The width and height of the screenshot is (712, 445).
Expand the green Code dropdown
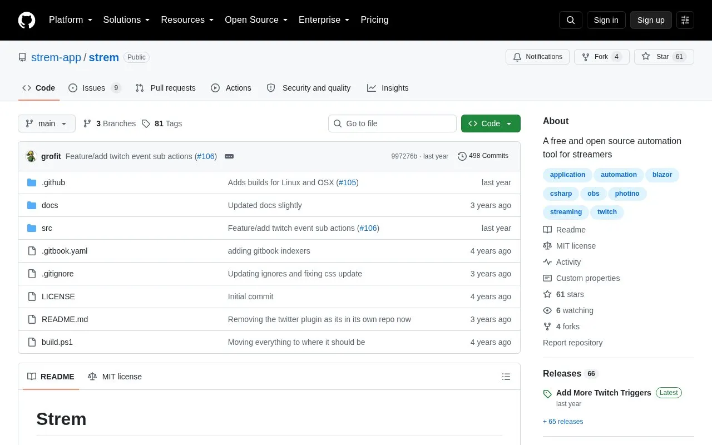491,123
